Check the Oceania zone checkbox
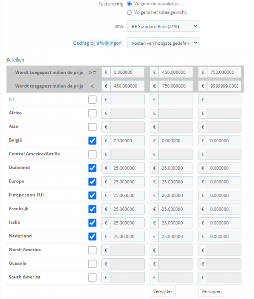Screen dimensions: 254x299 point(92,264)
